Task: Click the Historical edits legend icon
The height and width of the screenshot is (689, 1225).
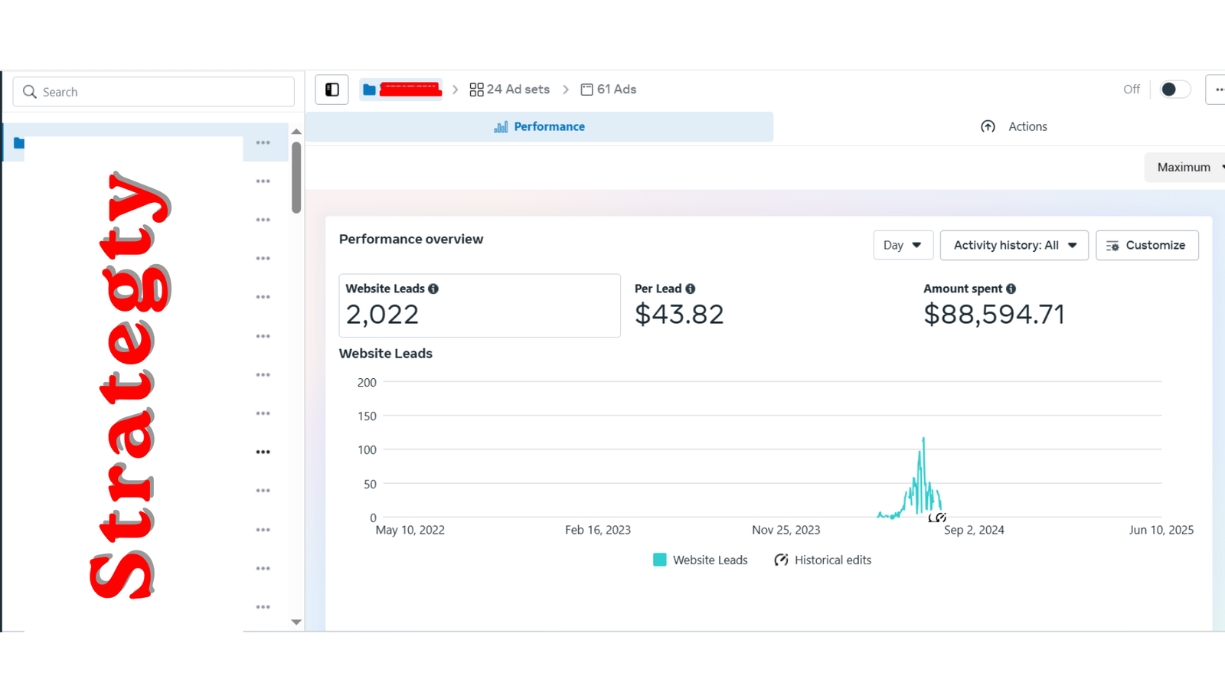Action: (781, 560)
